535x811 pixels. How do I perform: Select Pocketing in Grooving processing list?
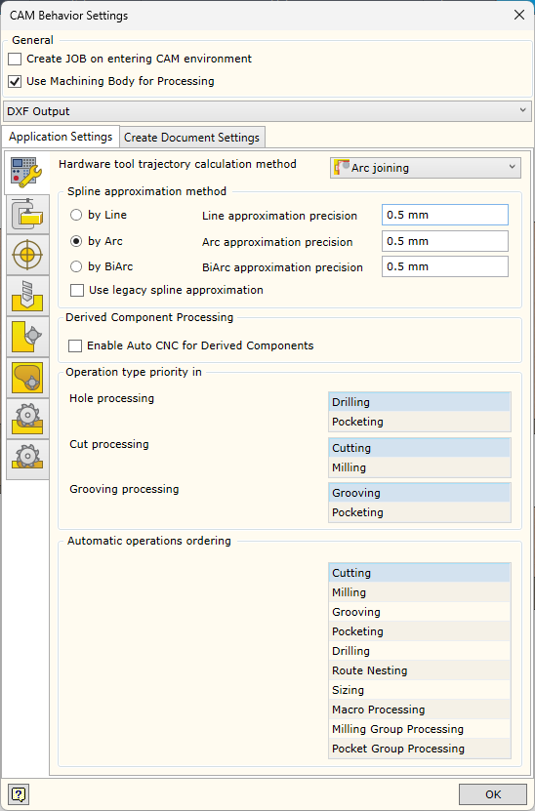point(420,512)
